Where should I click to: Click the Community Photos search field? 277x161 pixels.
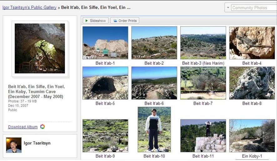253,8
